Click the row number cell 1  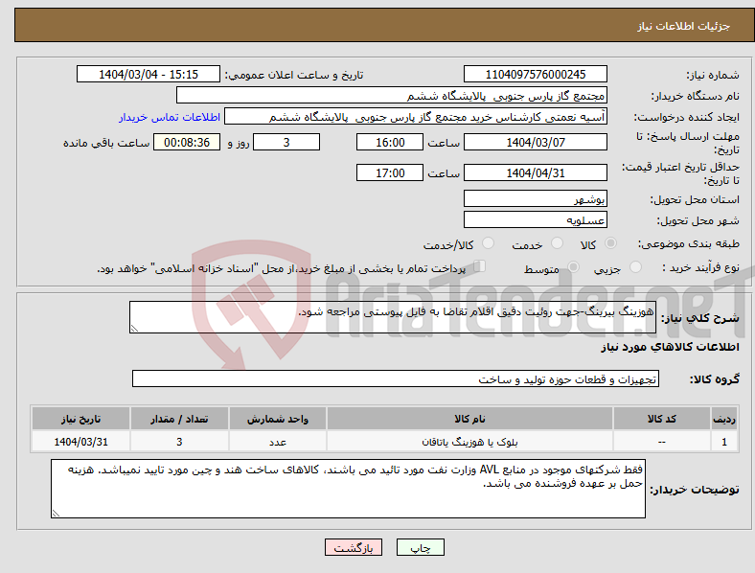pyautogui.click(x=723, y=442)
